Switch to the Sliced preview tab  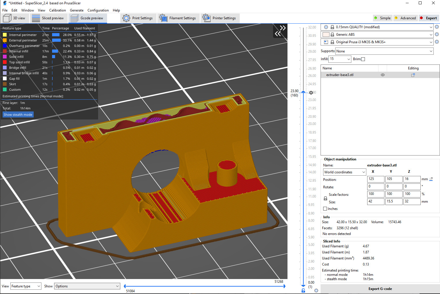(48, 18)
